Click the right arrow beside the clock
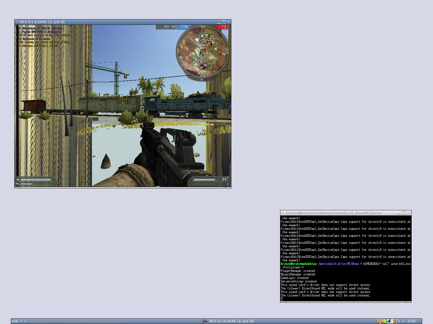 click(x=404, y=321)
